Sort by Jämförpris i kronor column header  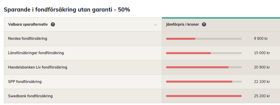(182, 25)
